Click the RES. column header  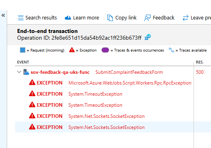point(200,62)
